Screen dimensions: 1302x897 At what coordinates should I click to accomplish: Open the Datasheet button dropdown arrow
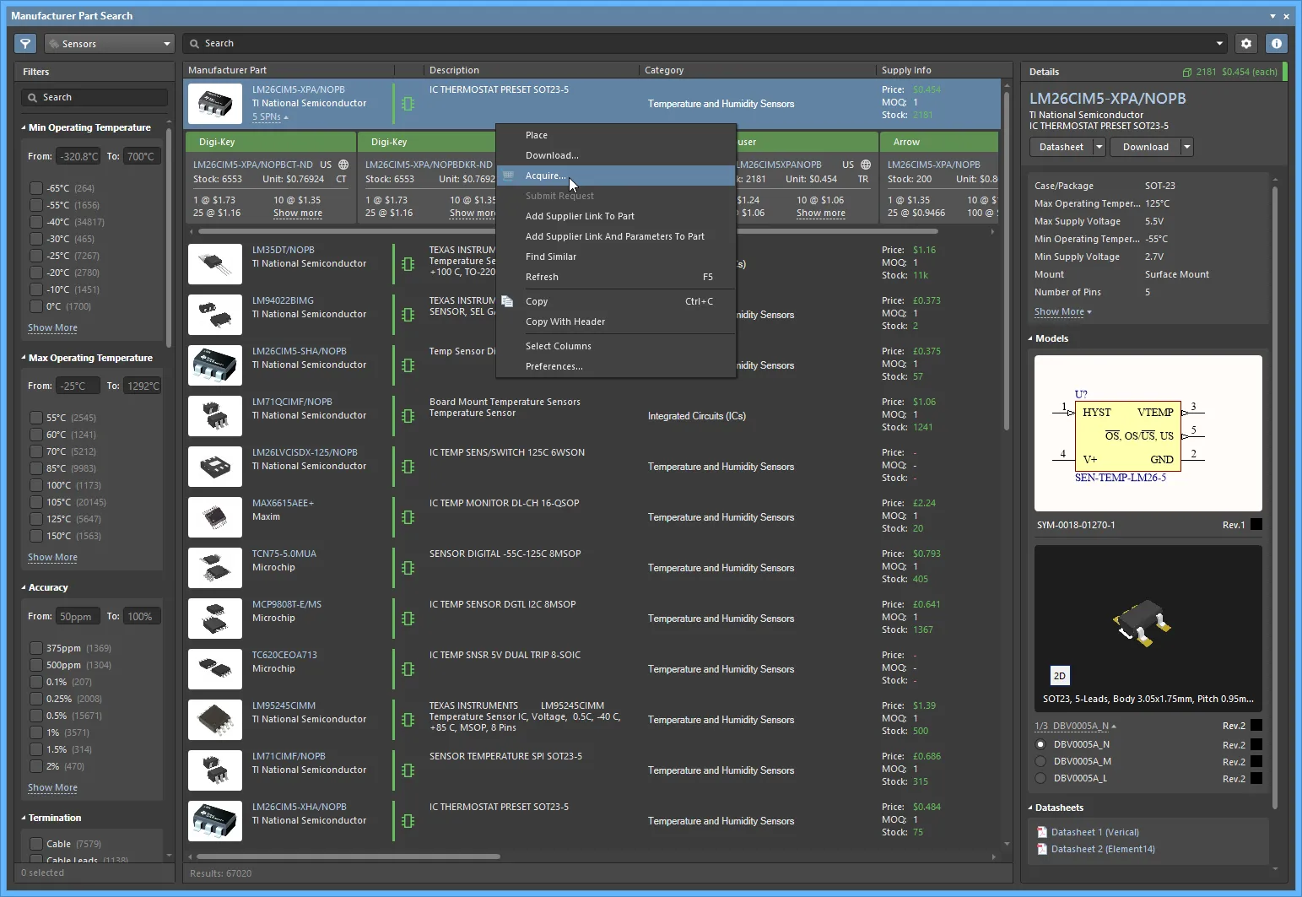pos(1099,147)
